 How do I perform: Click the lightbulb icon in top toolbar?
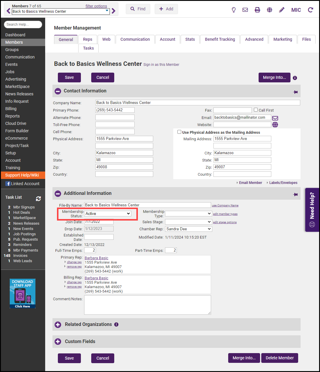(234, 10)
